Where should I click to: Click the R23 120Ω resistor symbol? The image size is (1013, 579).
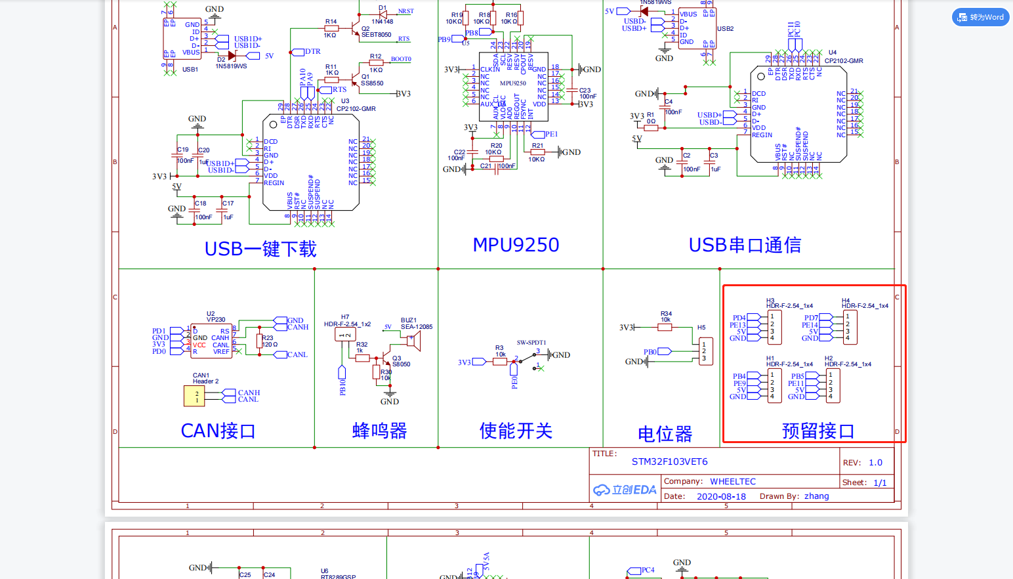259,341
